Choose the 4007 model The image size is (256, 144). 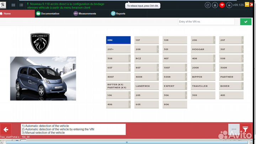coord(118,77)
